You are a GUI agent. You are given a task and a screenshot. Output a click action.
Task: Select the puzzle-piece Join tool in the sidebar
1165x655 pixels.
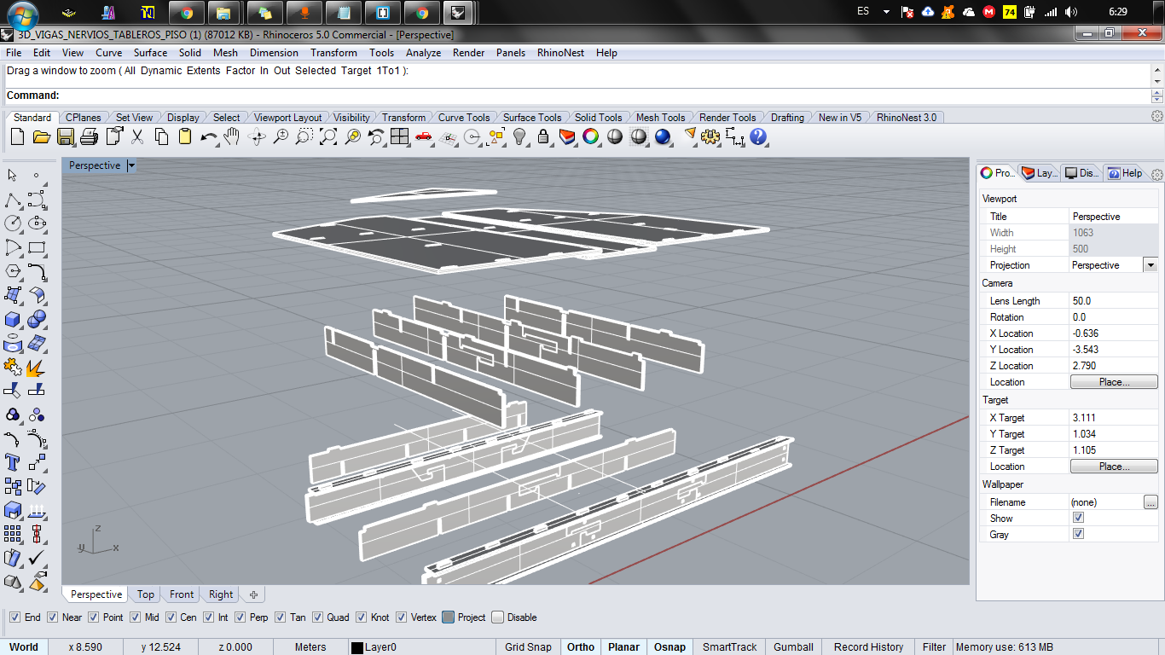13,367
